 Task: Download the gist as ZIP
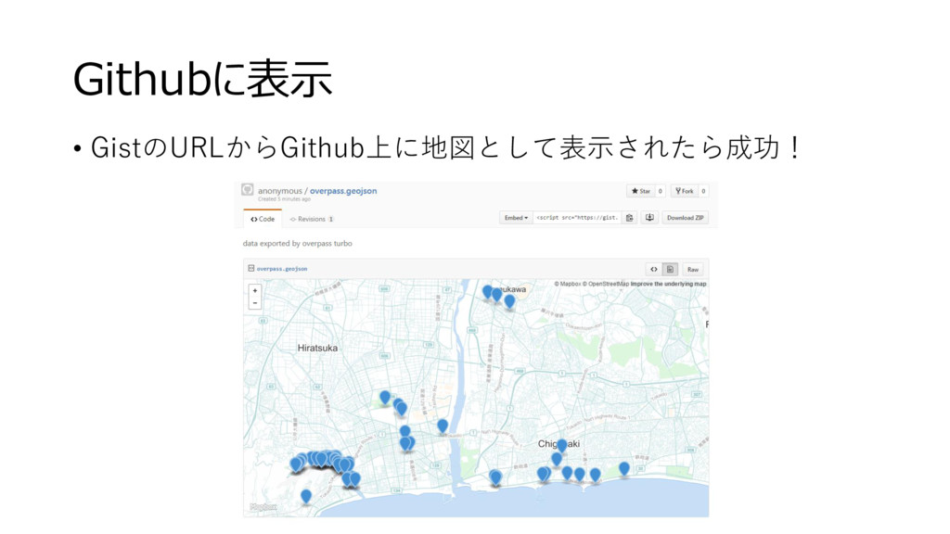[x=686, y=218]
